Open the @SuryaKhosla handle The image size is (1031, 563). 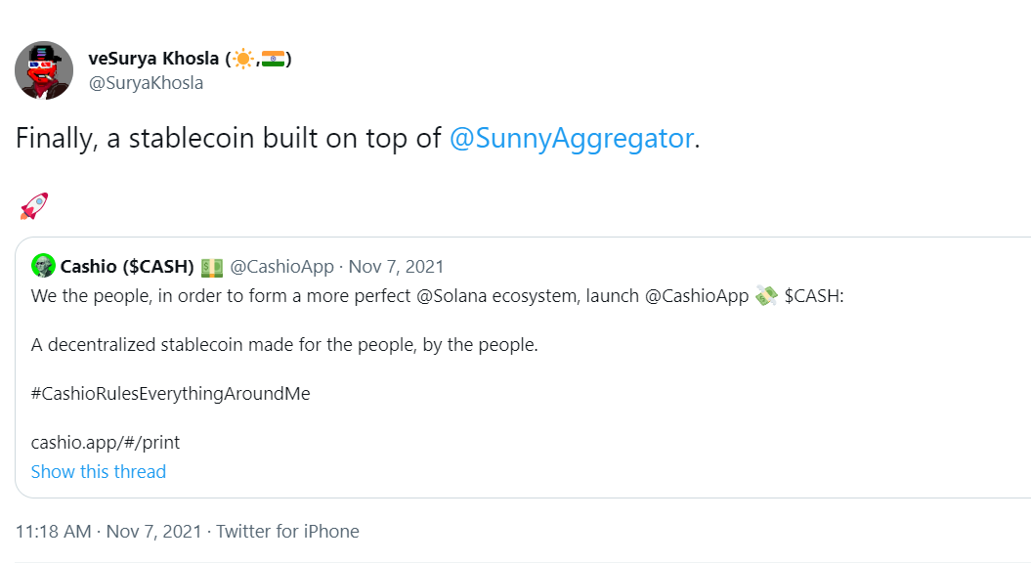pos(147,83)
